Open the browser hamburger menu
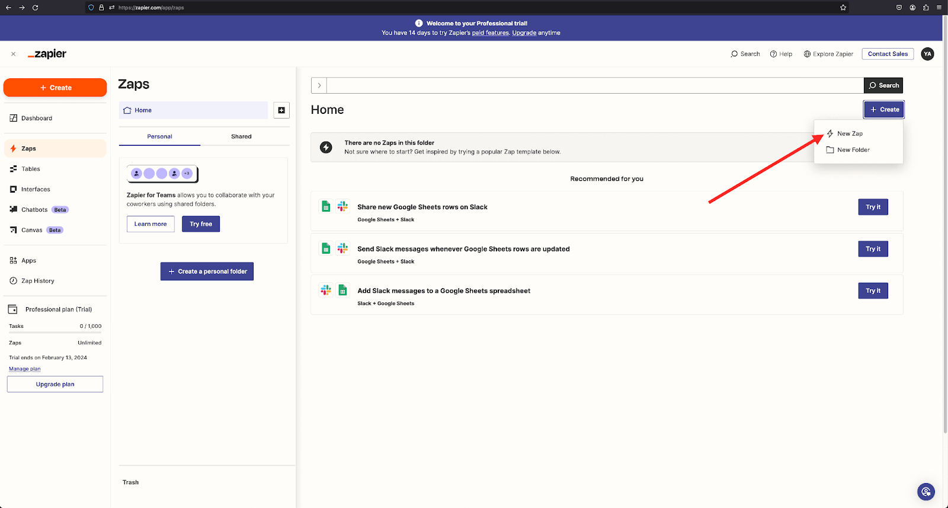Screen dimensions: 948x508 click(939, 8)
